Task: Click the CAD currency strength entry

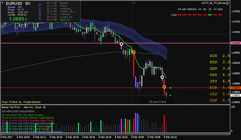Action: pos(220,94)
